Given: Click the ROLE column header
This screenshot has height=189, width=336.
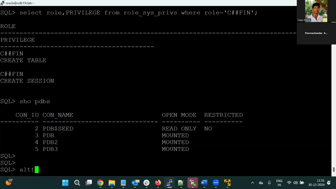Looking at the screenshot, I should [8, 26].
